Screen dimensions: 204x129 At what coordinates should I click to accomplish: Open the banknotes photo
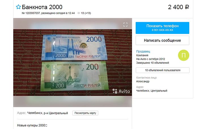[x=73, y=63]
